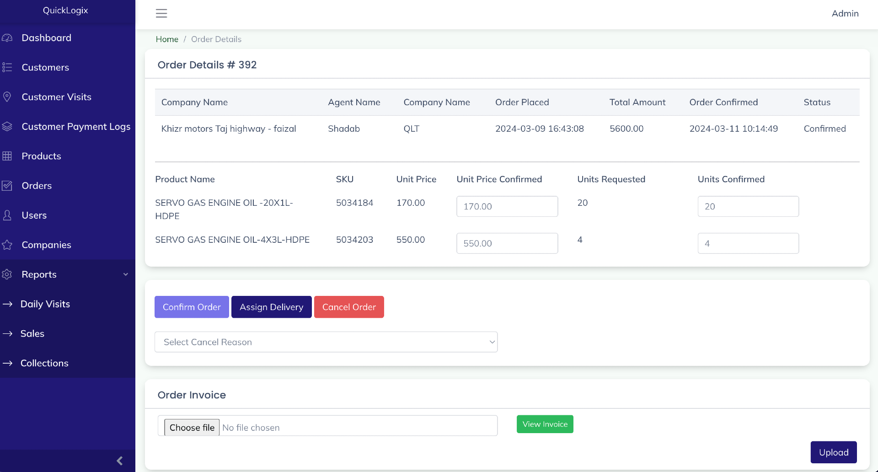This screenshot has height=472, width=878.
Task: Open Daily Visits report in sidebar
Action: click(x=45, y=304)
